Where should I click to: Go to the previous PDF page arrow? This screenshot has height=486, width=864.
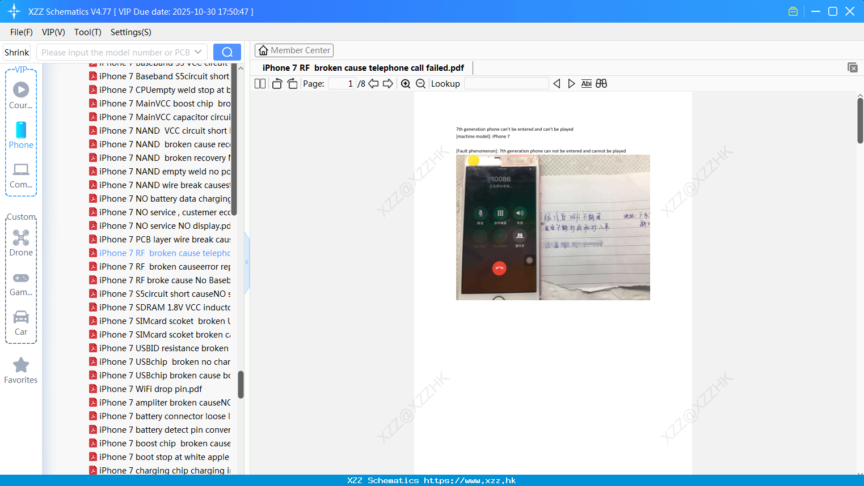(x=373, y=84)
